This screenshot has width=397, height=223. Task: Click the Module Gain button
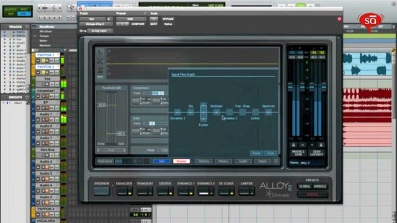(x=298, y=153)
